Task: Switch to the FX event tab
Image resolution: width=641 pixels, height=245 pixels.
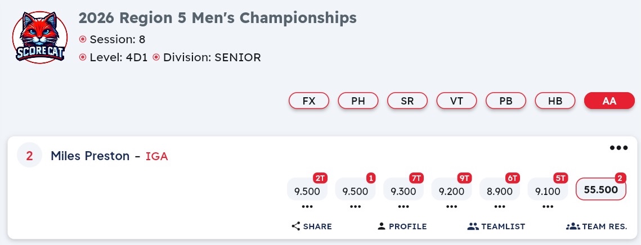Action: click(x=309, y=101)
